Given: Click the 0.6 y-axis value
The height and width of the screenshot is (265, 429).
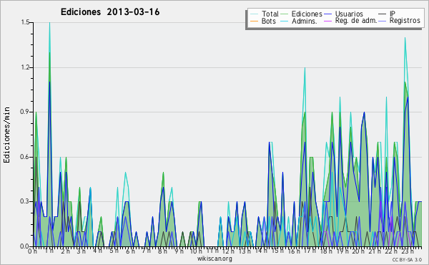Looking at the screenshot, I should coord(25,157).
